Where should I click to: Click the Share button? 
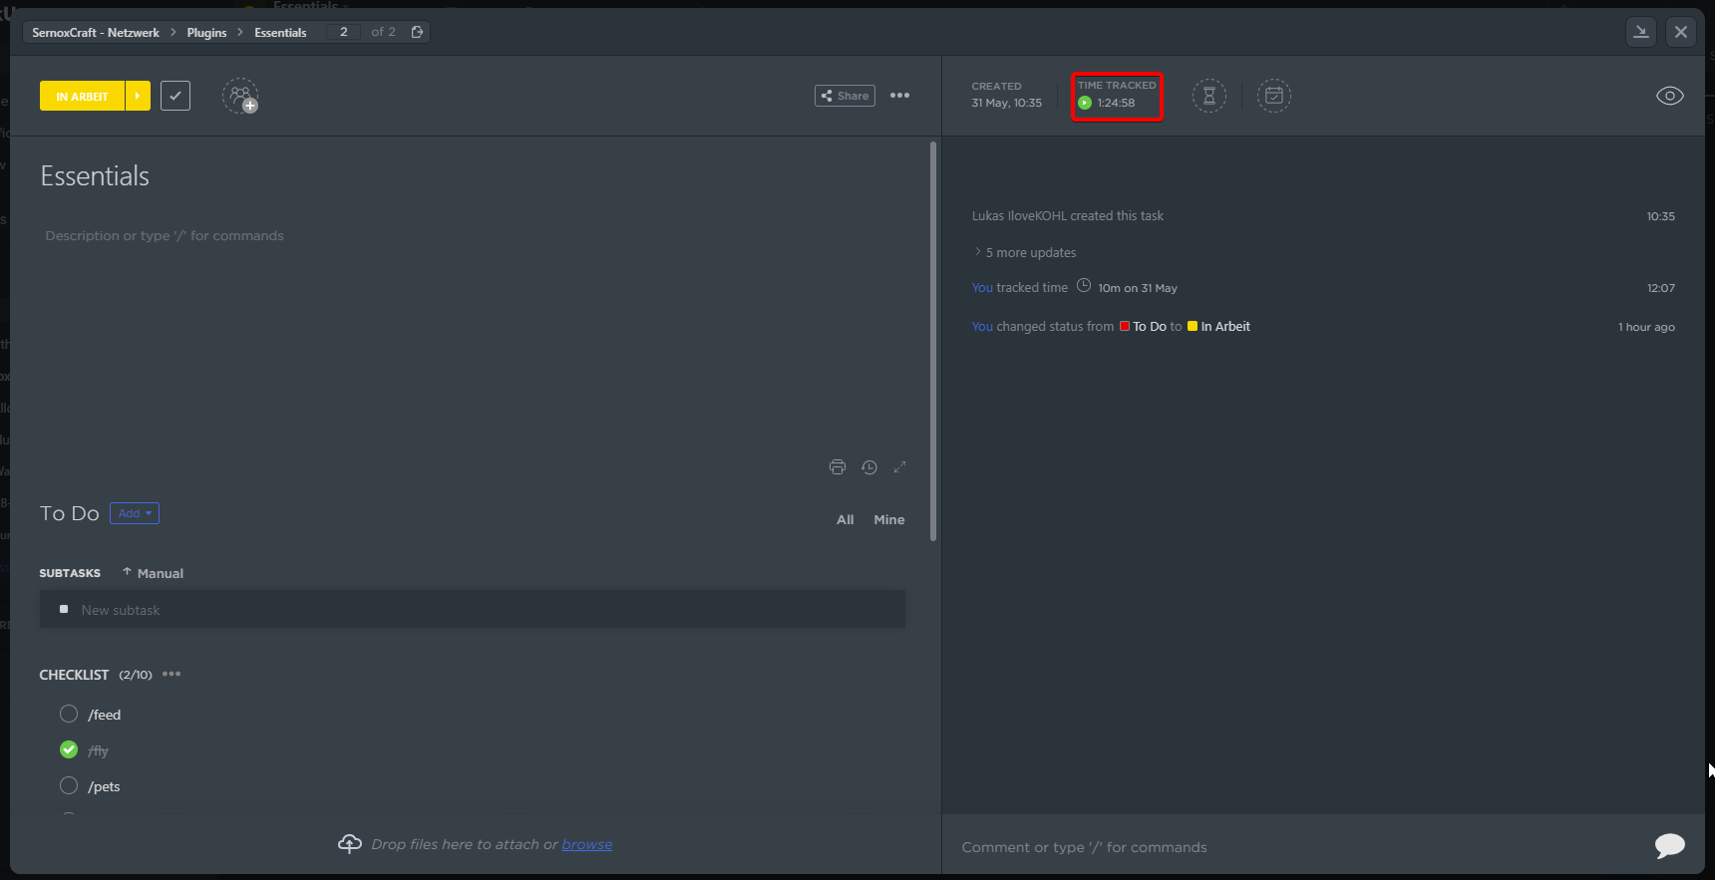845,96
